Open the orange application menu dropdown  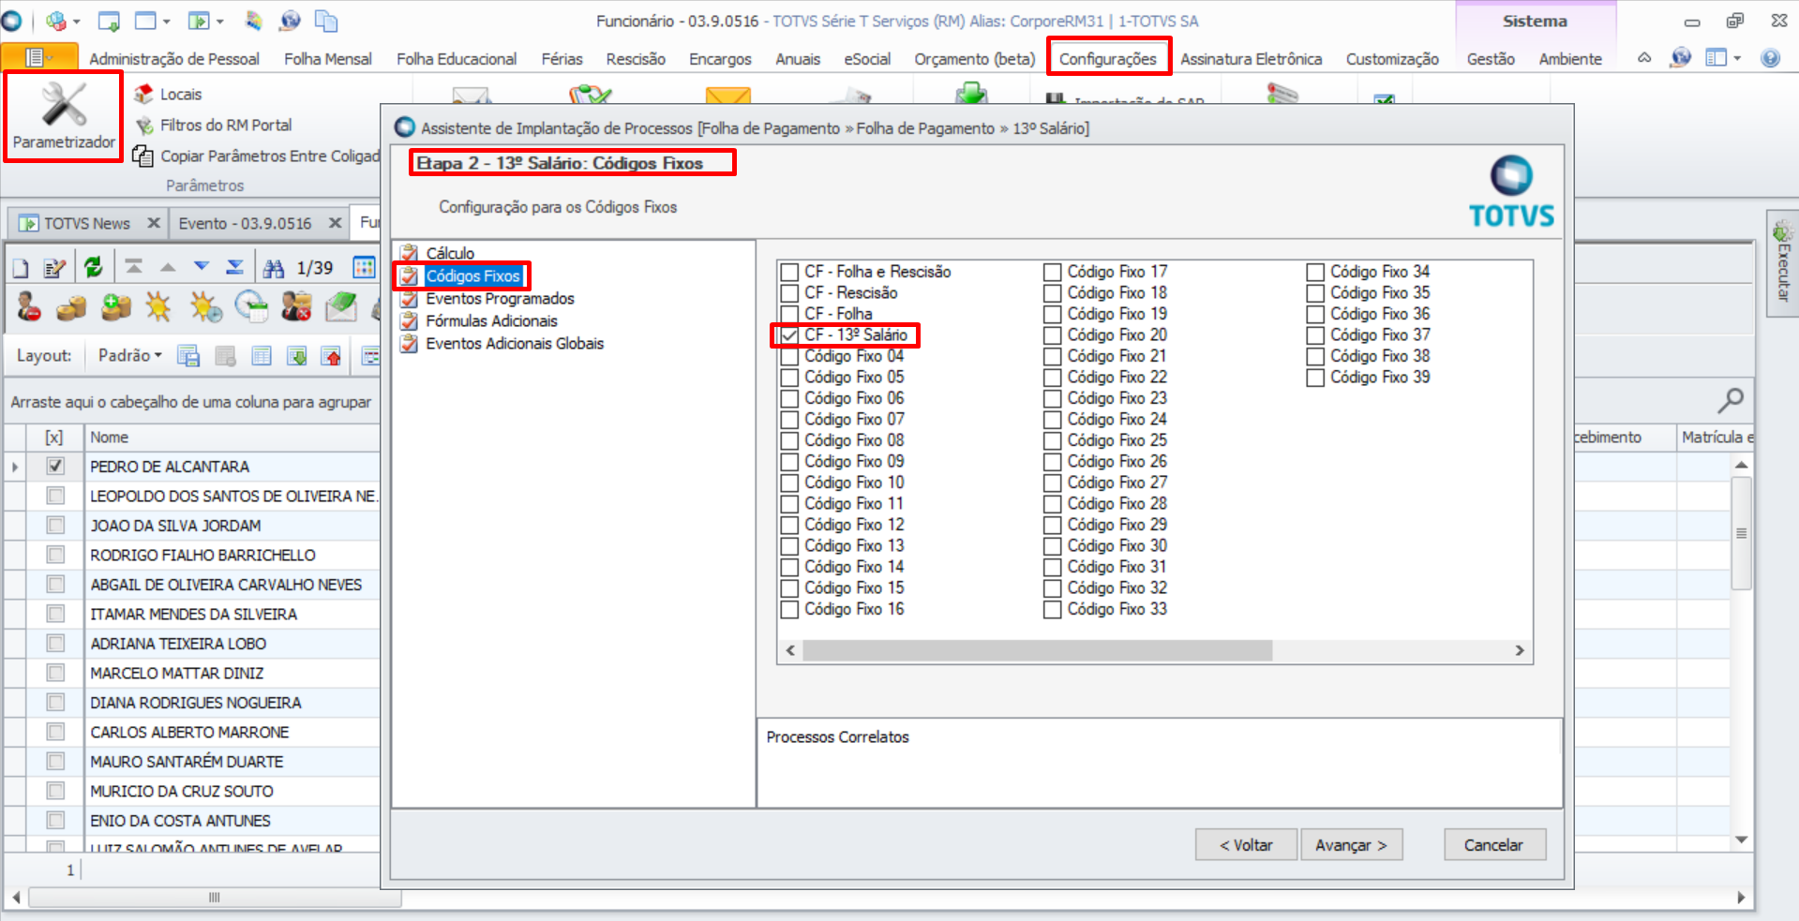click(x=39, y=58)
